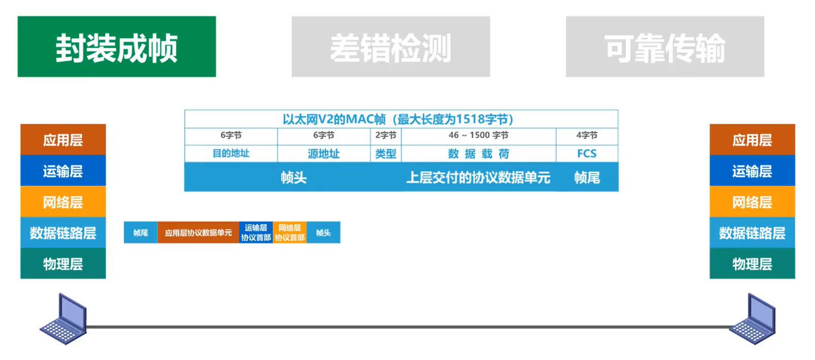Click the yellow 网络层协议首部 segment
815x360 pixels.
[x=290, y=233]
